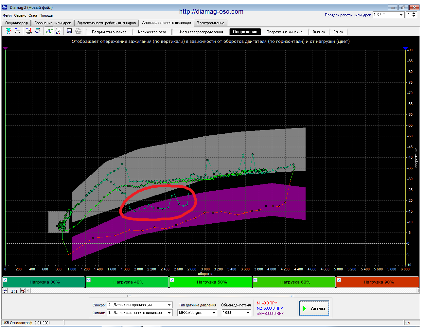
Task: Switch to the Осциллограф tab
Action: [x=16, y=23]
